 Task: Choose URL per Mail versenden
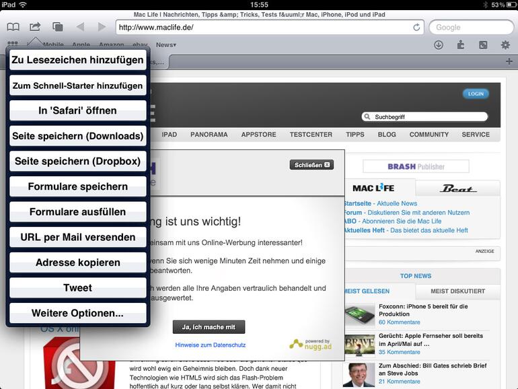77,237
